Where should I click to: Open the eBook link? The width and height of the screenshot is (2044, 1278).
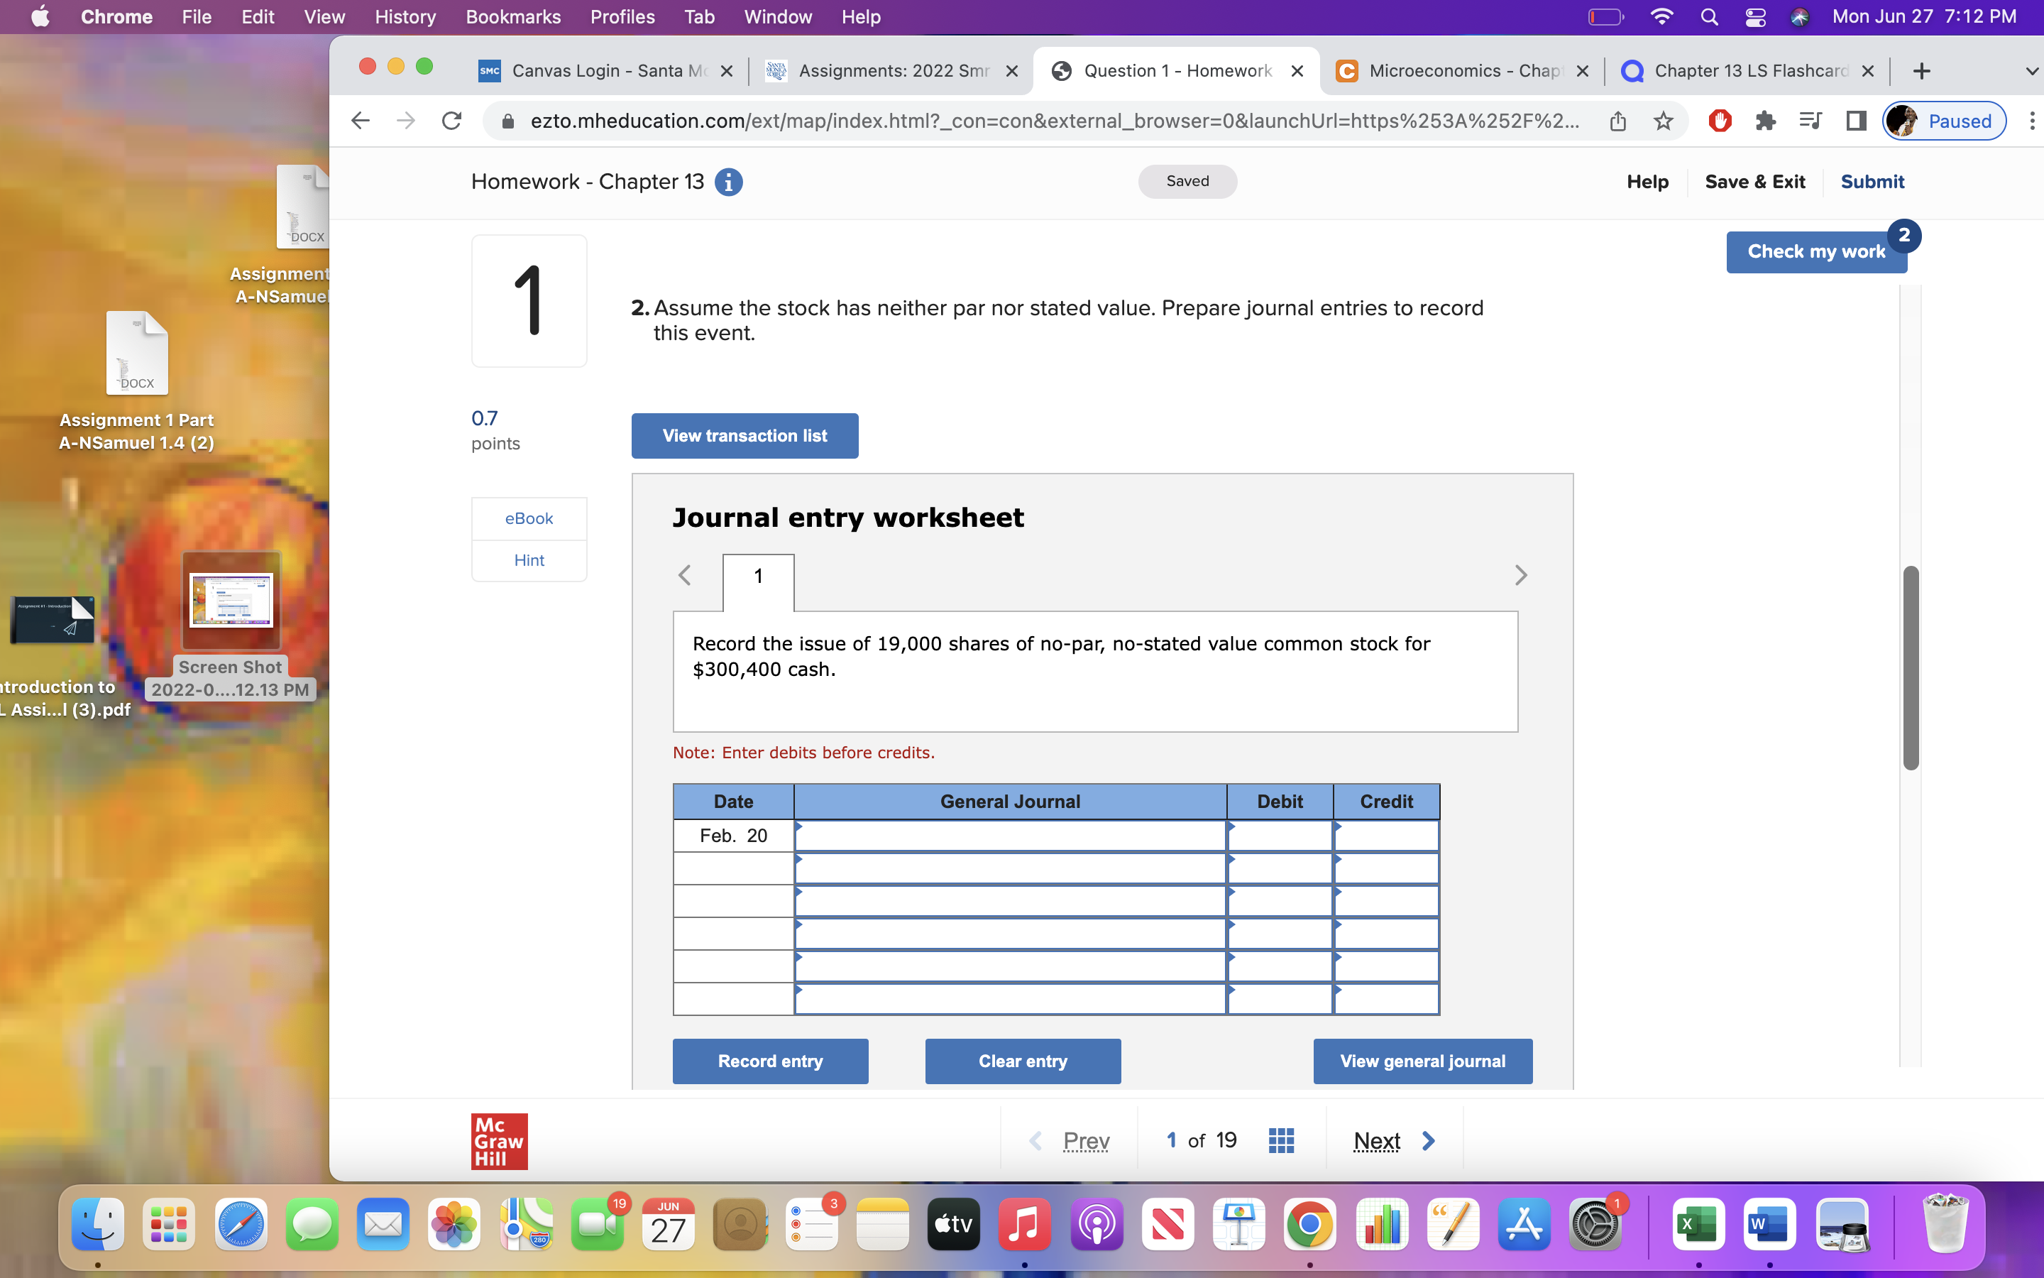tap(529, 518)
